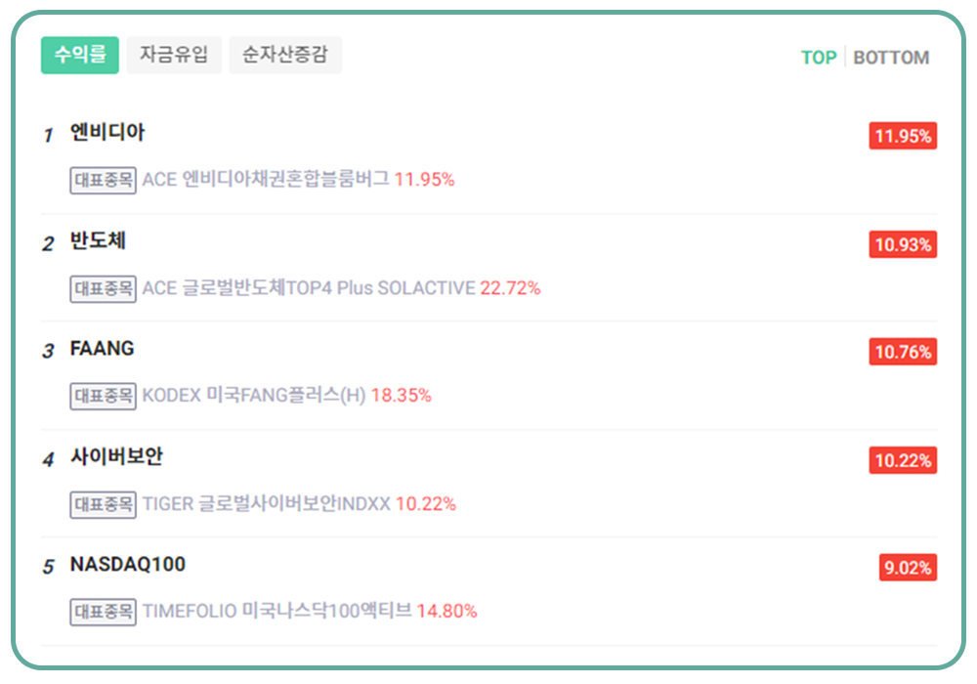Open the 엔비디아 theme heading
Screen dimensions: 977x684
[107, 133]
